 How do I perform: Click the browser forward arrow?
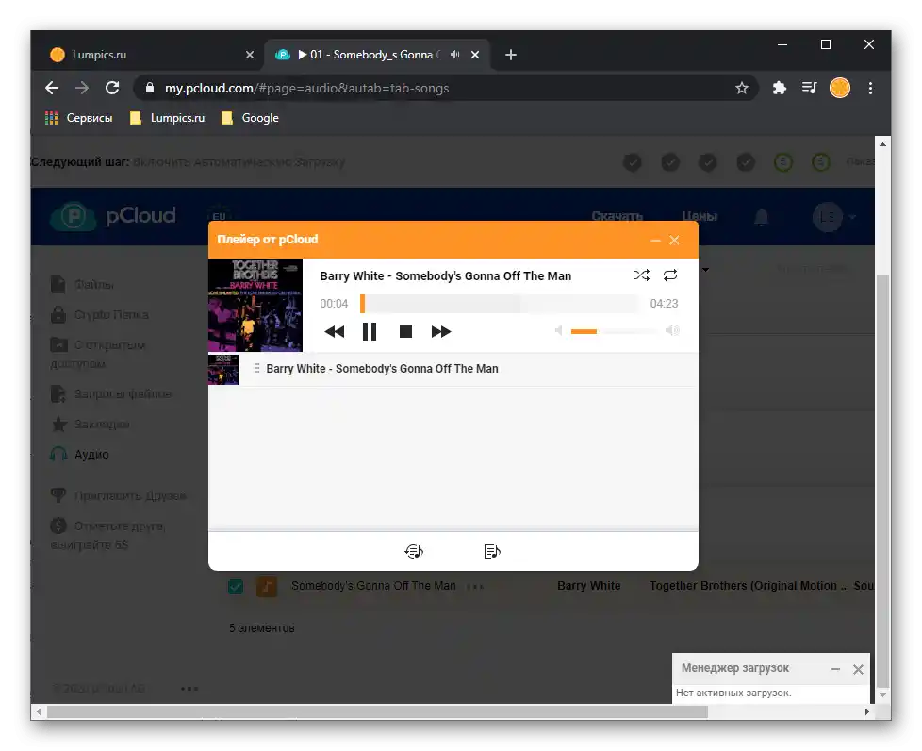point(82,89)
